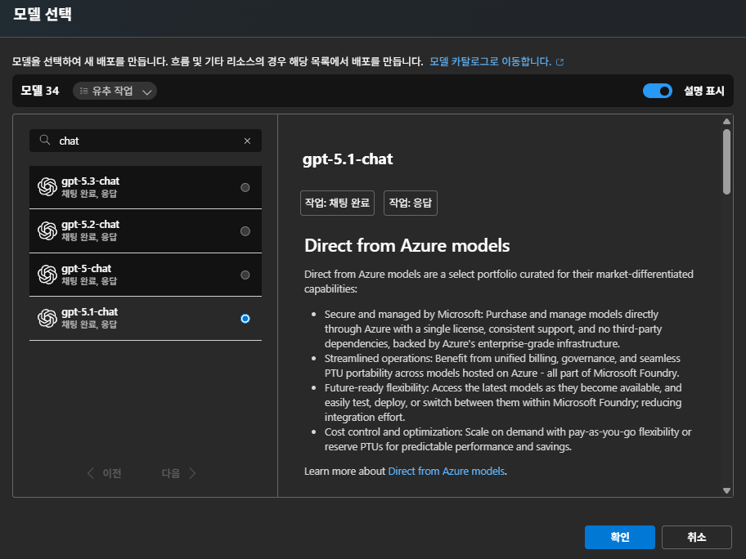Image resolution: width=746 pixels, height=559 pixels.
Task: Click the OpenAI logo beside gpt-5.3-chat
Action: click(x=47, y=187)
